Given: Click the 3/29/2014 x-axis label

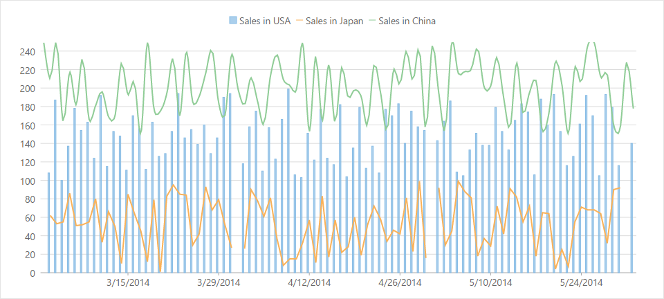Looking at the screenshot, I should (x=219, y=282).
